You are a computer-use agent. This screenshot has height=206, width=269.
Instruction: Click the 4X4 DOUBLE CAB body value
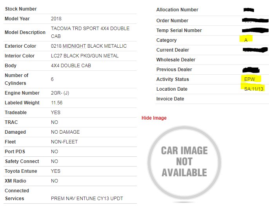(x=71, y=66)
